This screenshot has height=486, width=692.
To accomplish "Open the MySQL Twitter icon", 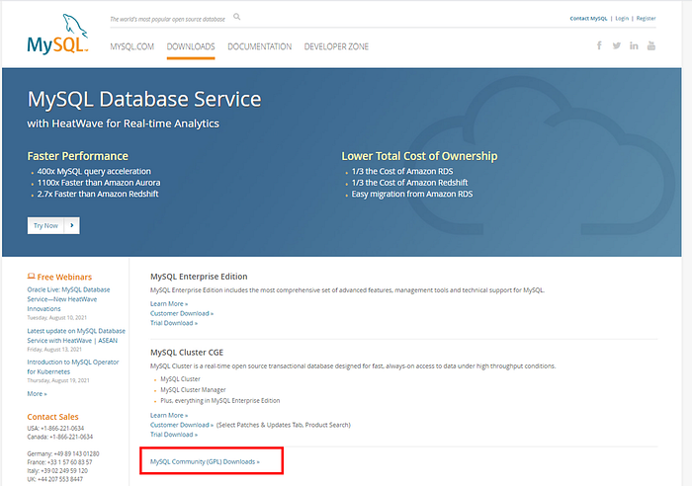I will click(x=617, y=45).
